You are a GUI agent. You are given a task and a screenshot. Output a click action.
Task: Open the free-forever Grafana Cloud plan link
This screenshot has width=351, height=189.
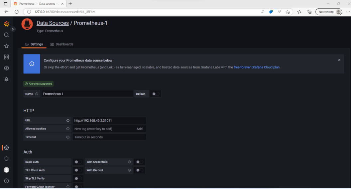[257, 67]
